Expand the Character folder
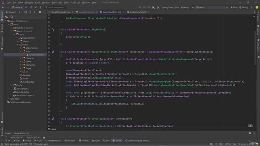The image size is (260, 146). (20, 58)
